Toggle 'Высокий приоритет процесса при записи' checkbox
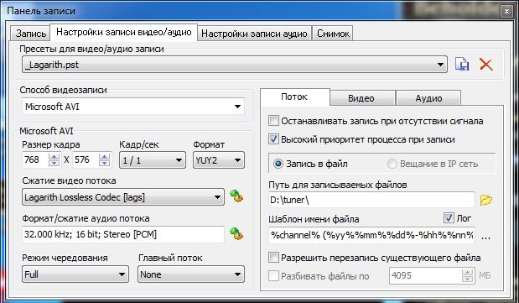519x303 pixels. point(273,138)
